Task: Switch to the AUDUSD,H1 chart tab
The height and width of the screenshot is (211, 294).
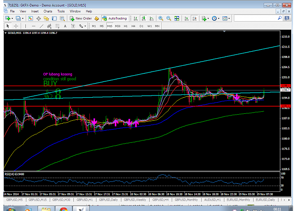Action: coord(213,200)
